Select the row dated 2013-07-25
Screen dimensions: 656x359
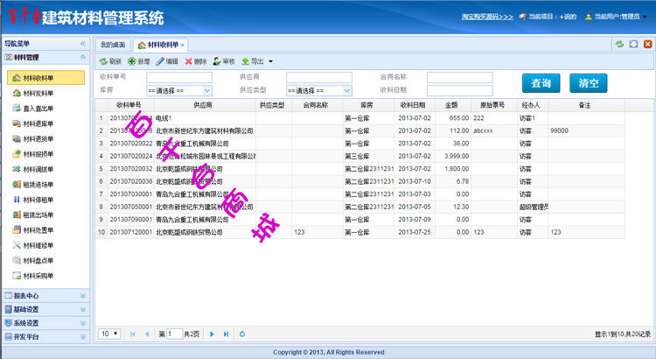point(359,232)
